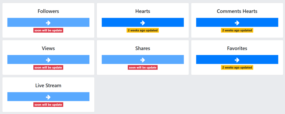The height and width of the screenshot is (114, 285).
Task: Click the Live Stream red status badge
Action: coord(48,105)
